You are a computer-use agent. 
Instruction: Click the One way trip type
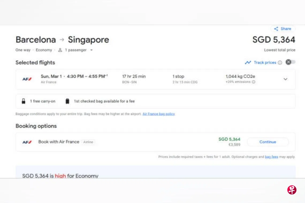(x=23, y=50)
